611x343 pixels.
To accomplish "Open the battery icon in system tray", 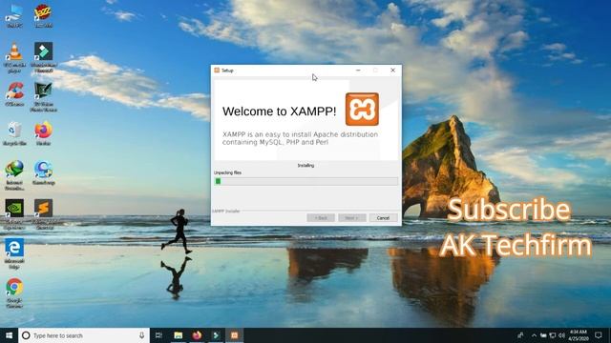I will (543, 335).
